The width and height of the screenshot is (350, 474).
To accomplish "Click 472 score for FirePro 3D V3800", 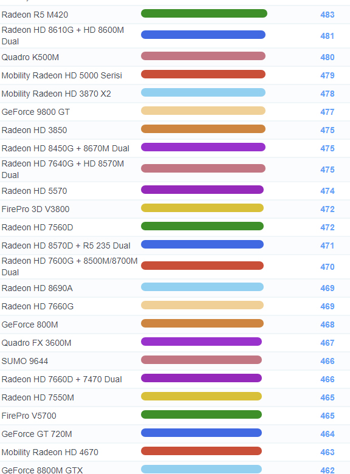I will coord(328,209).
